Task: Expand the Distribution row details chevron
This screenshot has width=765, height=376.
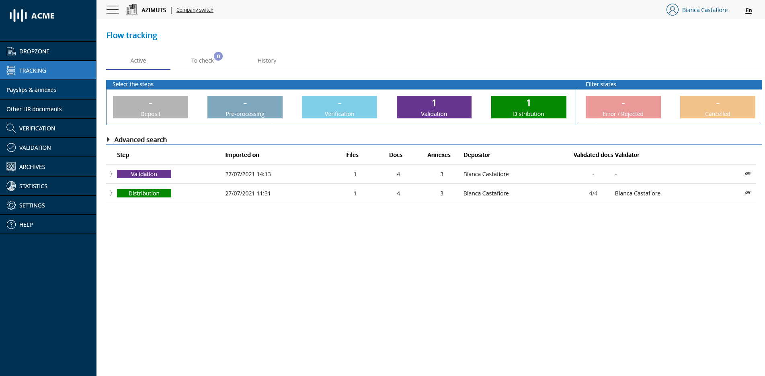Action: [111, 193]
